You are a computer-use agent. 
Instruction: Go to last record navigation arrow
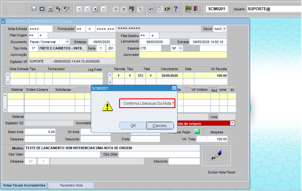103,9
